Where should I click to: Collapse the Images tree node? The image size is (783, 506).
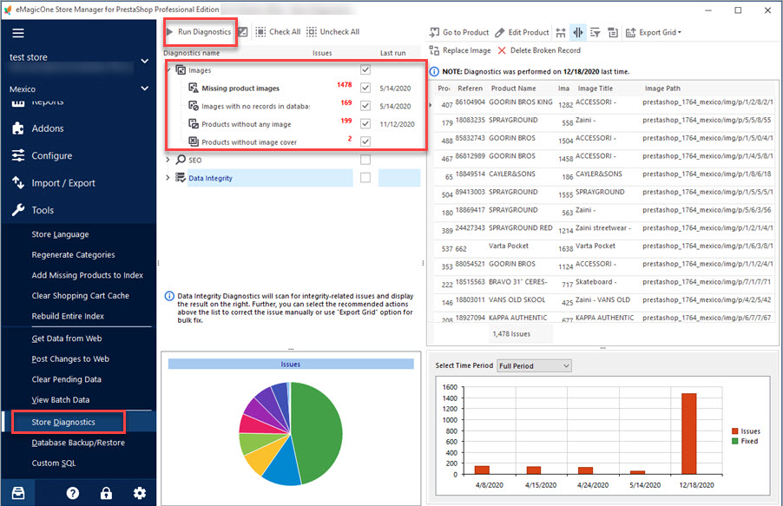click(x=168, y=70)
